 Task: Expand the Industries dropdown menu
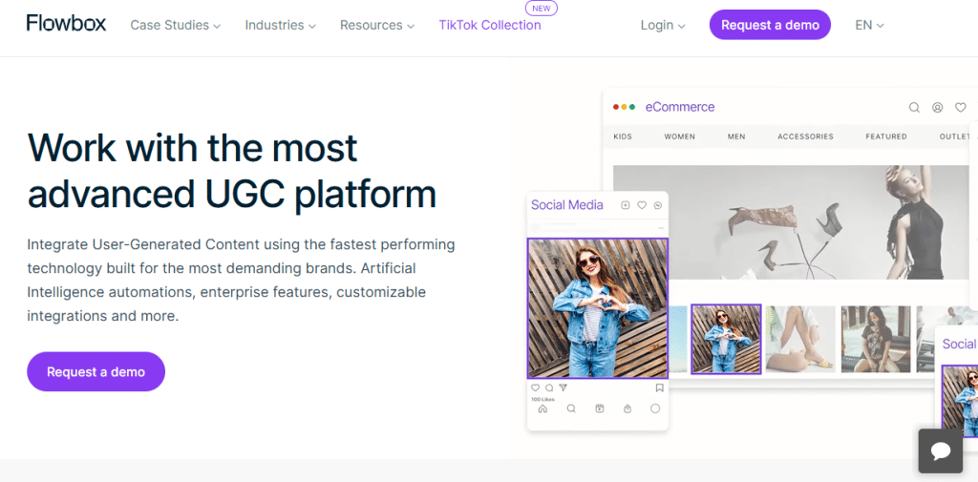281,25
